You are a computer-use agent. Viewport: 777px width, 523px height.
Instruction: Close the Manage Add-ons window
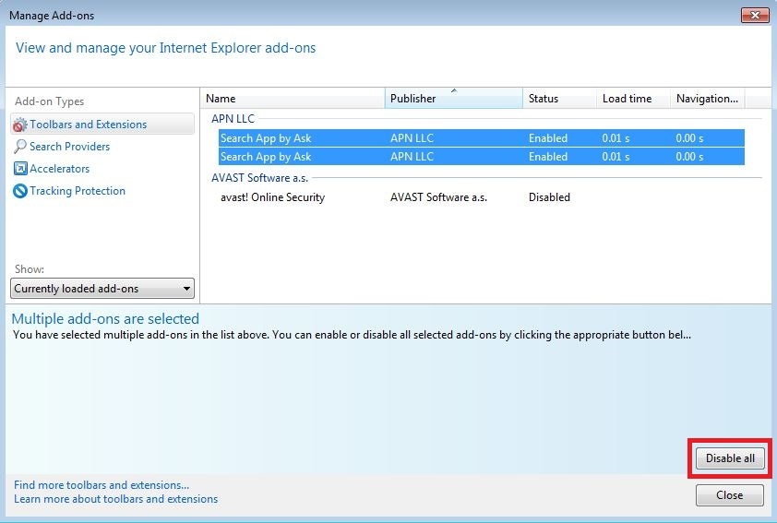755,16
